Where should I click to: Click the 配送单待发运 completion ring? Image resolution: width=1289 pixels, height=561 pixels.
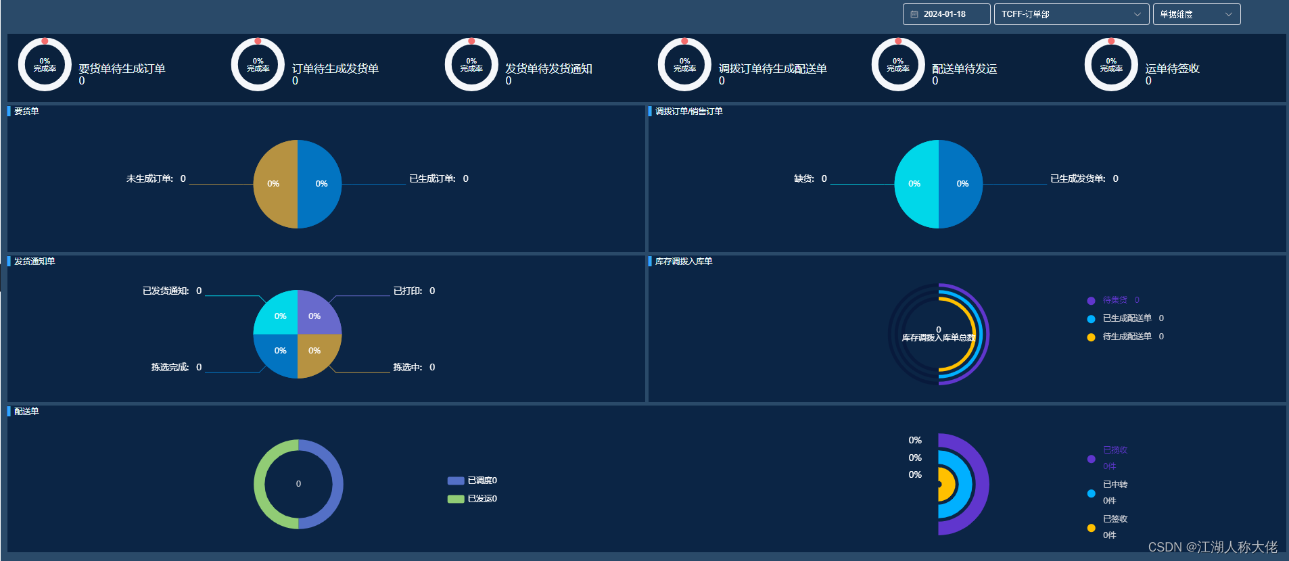pyautogui.click(x=898, y=65)
